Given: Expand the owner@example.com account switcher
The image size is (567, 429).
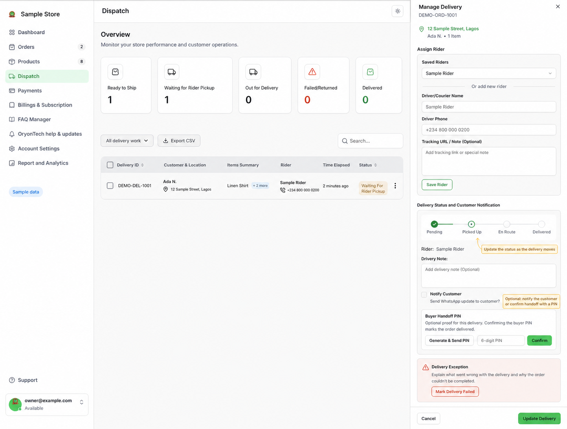Looking at the screenshot, I should (x=82, y=402).
